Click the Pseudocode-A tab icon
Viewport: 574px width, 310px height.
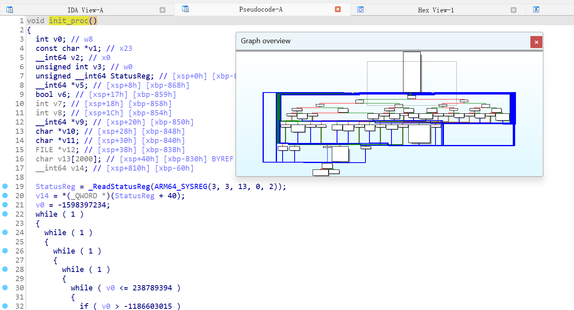(x=185, y=9)
